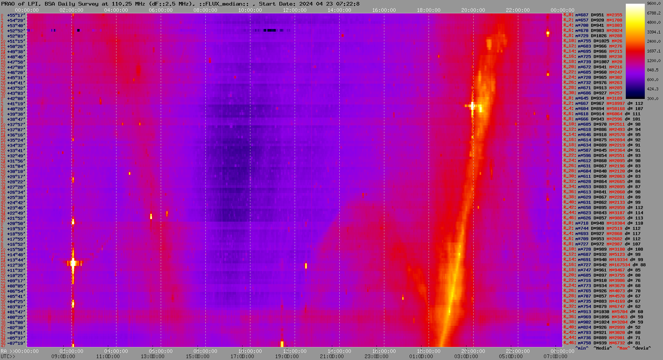
Task: Click the 9600.0 color scale value
Action: point(654,3)
